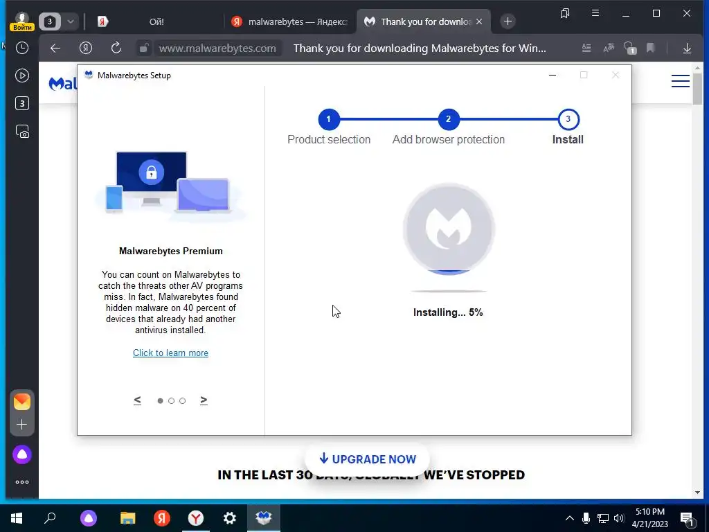Click the UPGRADE NOW button

click(367, 459)
